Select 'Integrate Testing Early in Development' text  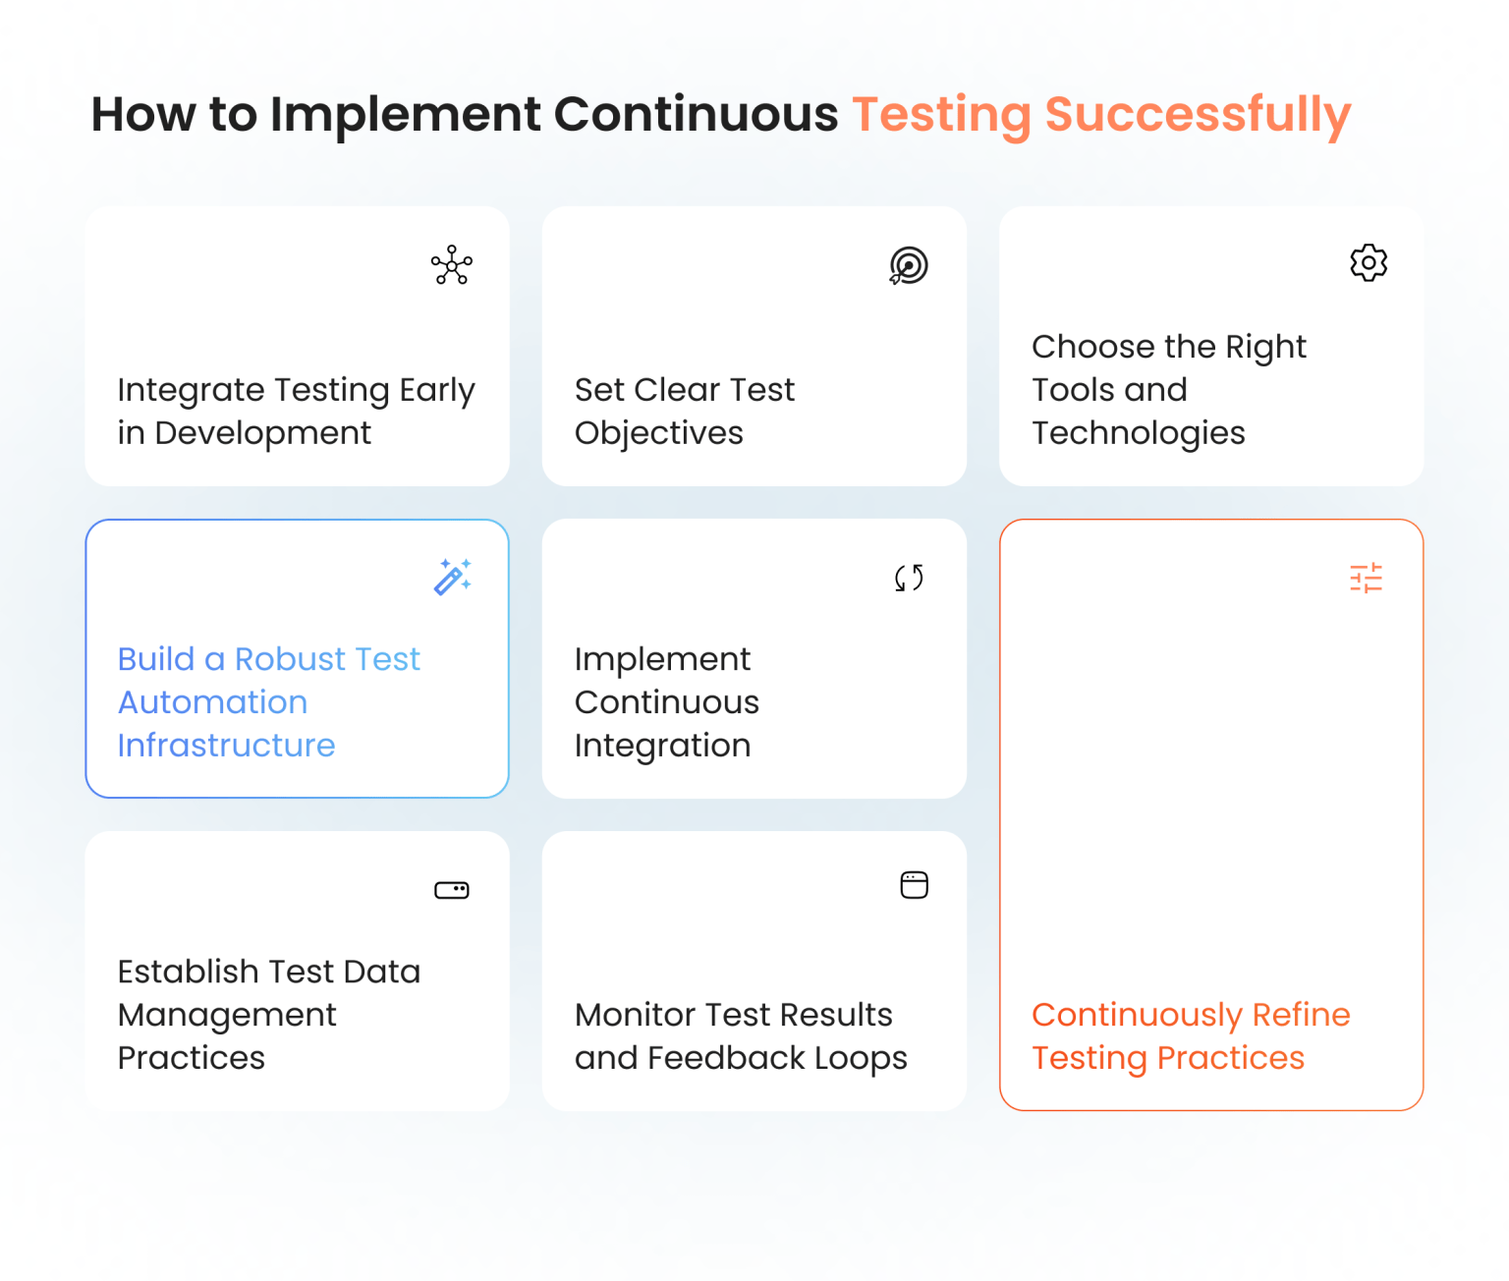(296, 412)
